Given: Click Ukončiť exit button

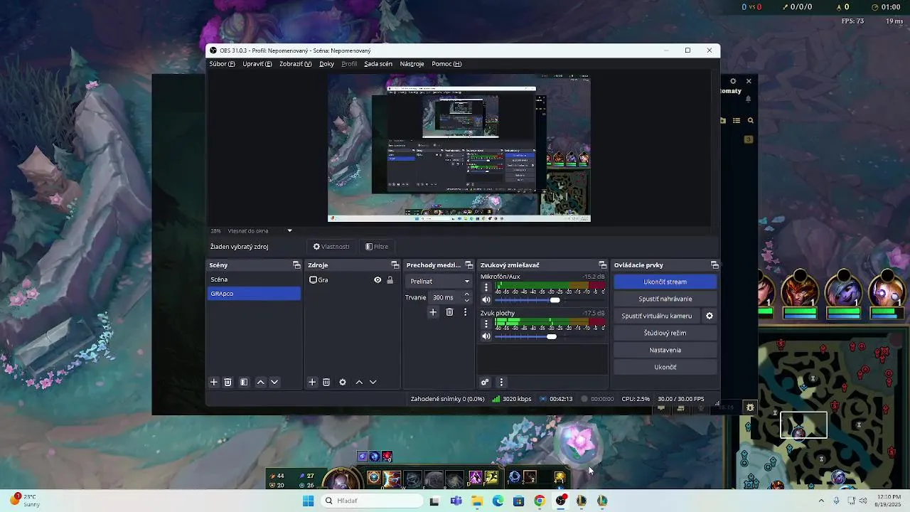Looking at the screenshot, I should coord(665,367).
